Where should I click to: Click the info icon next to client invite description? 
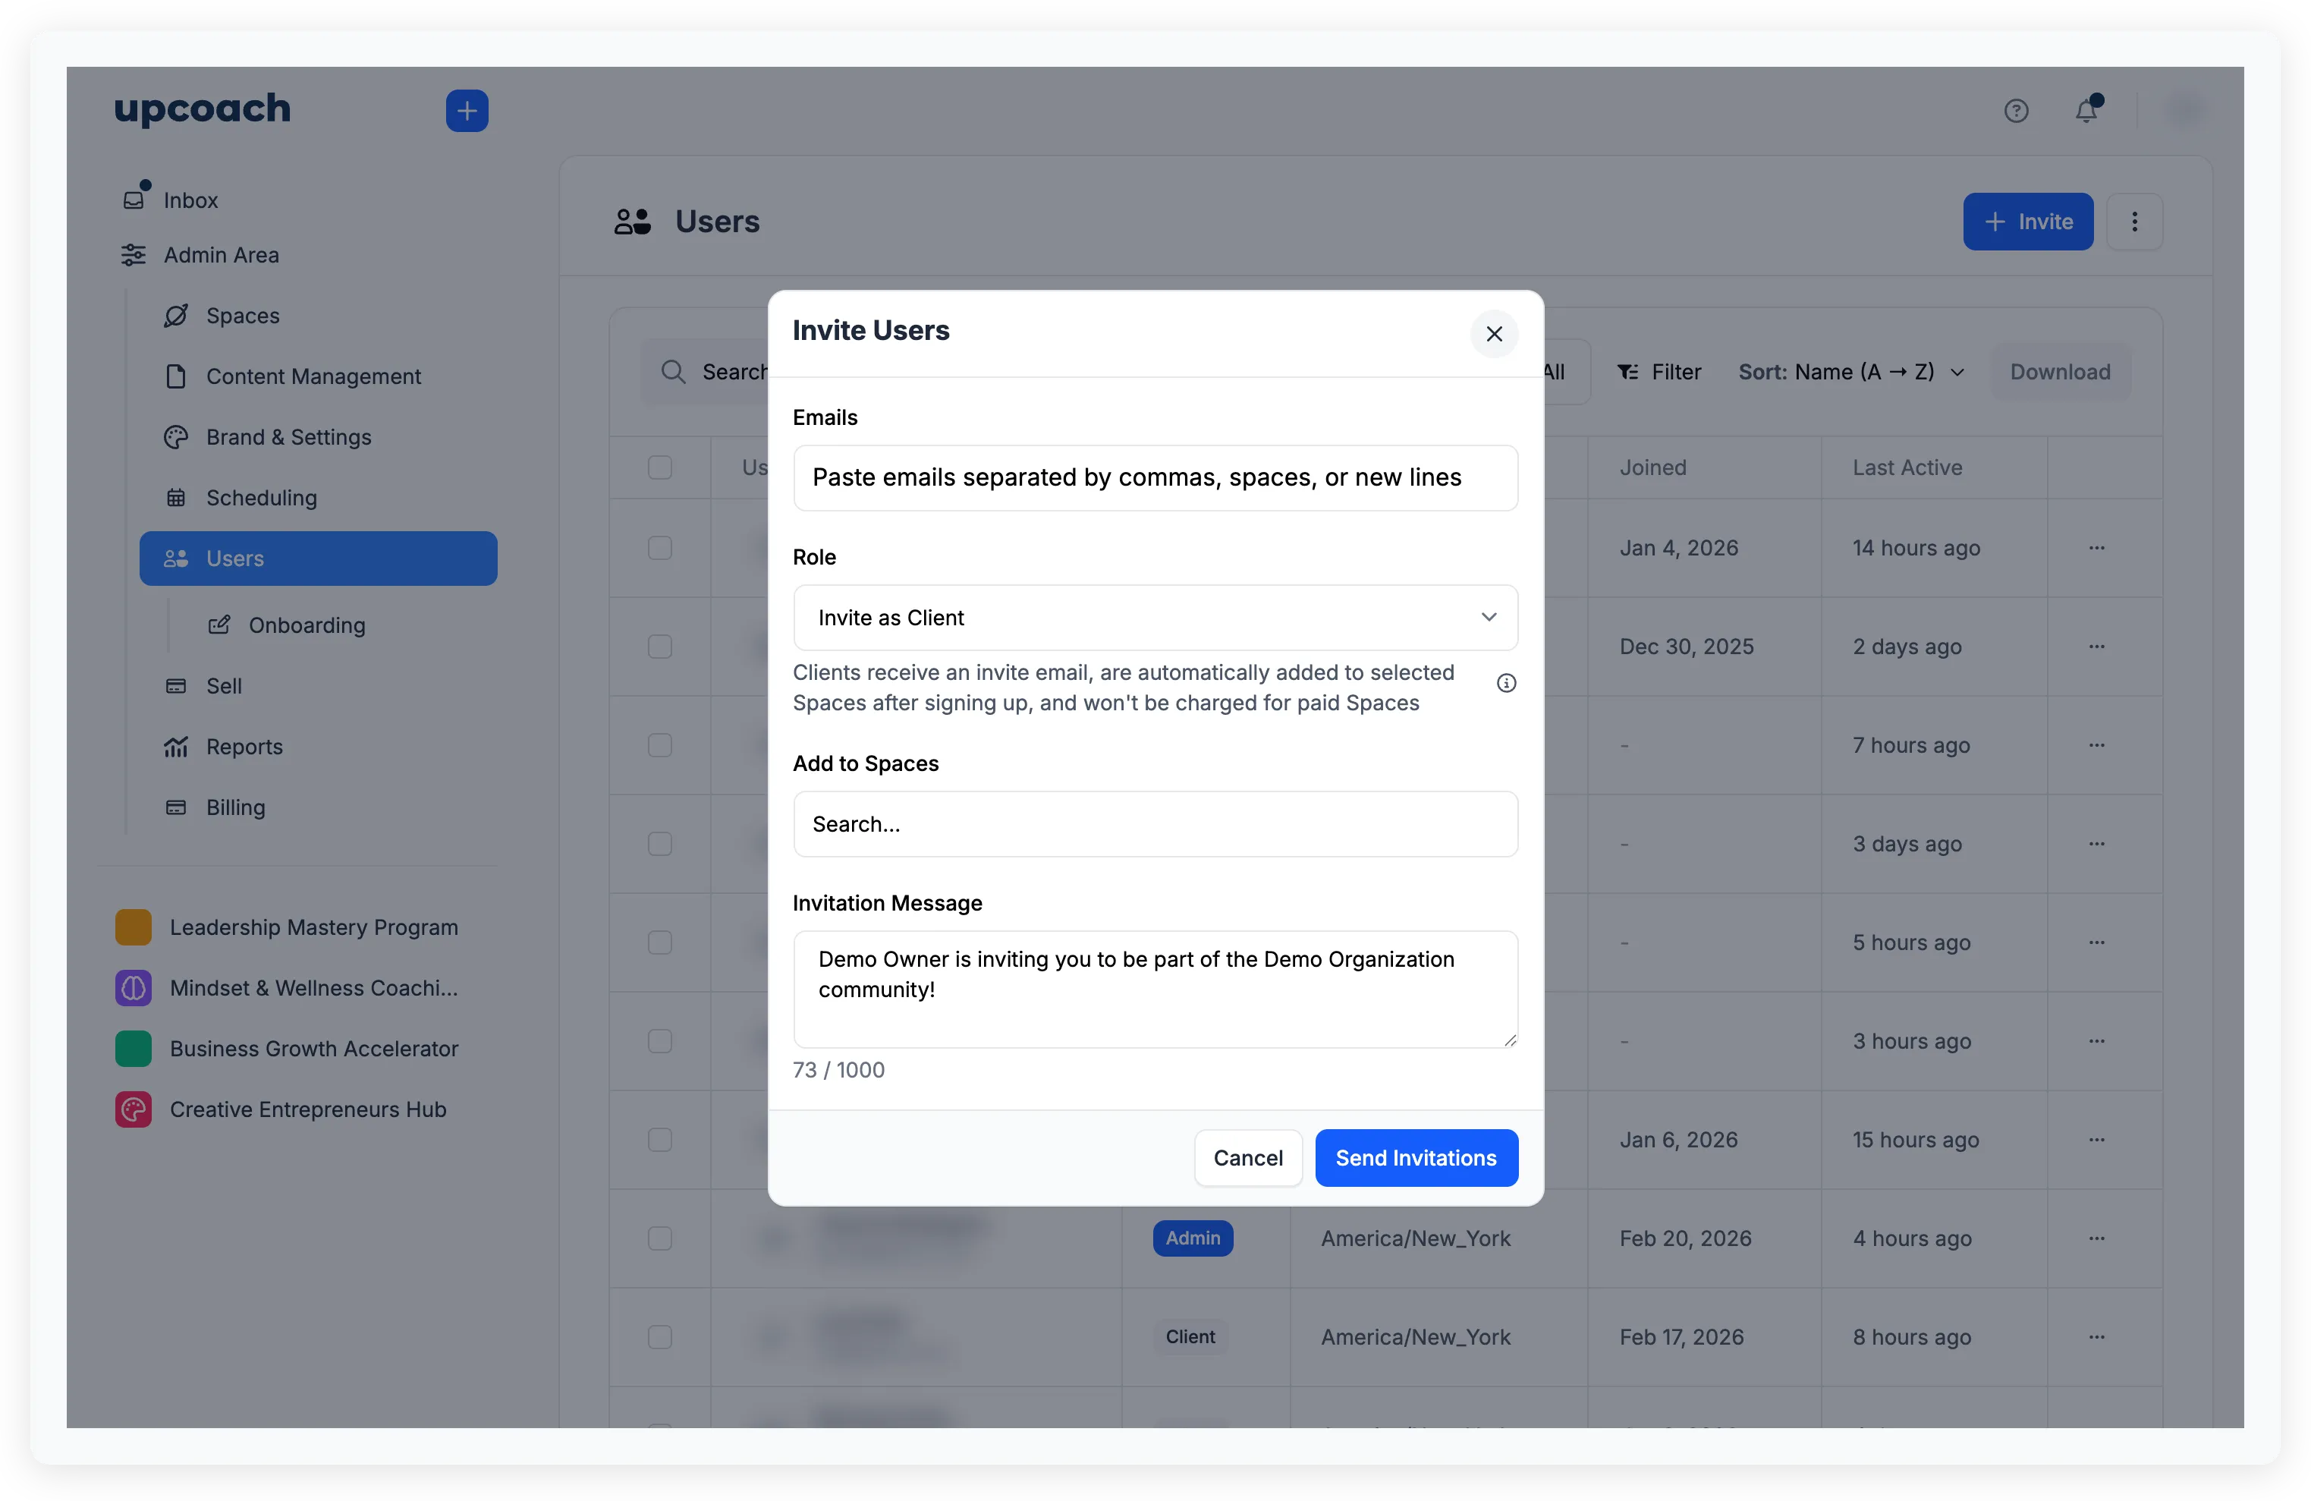(x=1506, y=682)
